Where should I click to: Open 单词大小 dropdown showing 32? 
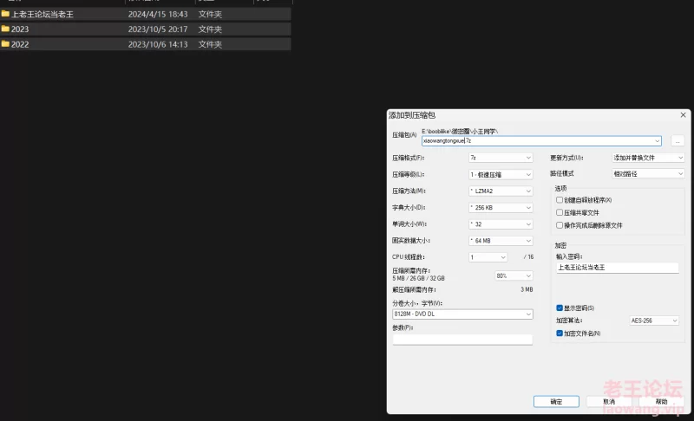pyautogui.click(x=501, y=224)
